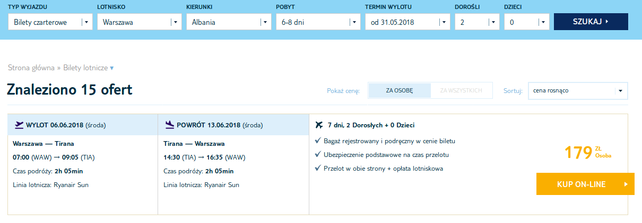Screen dimensions: 642x223
Task: Click the checkmark beside Bagaż rejestrowany
Action: click(317, 141)
